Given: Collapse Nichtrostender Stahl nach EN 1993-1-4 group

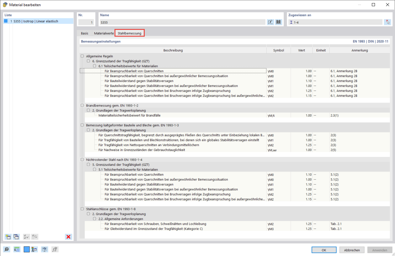Looking at the screenshot, I should [82, 160].
